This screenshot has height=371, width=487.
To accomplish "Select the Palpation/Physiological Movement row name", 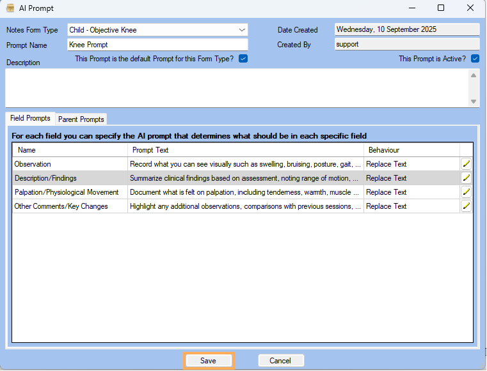I will (x=67, y=192).
